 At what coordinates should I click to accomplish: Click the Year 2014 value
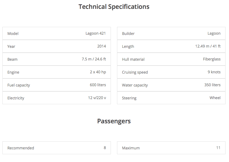(101, 46)
